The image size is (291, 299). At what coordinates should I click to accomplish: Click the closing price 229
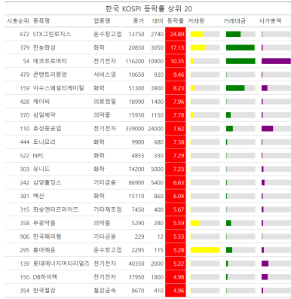(139, 236)
